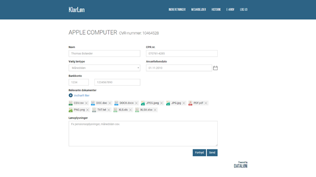Click the Send button
316x177 pixels.
[212, 152]
